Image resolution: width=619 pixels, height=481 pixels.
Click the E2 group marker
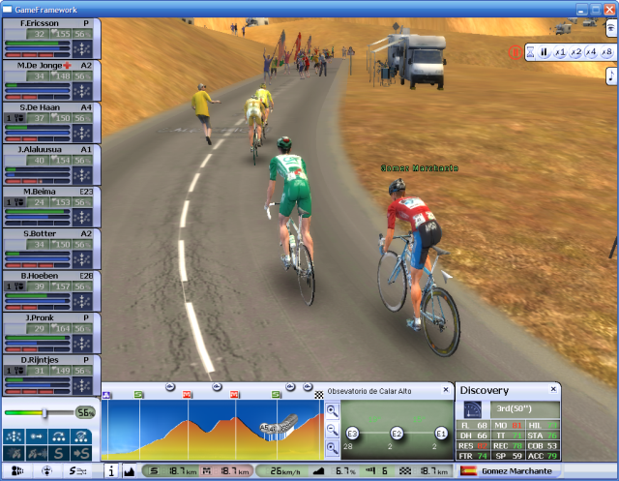coord(397,433)
